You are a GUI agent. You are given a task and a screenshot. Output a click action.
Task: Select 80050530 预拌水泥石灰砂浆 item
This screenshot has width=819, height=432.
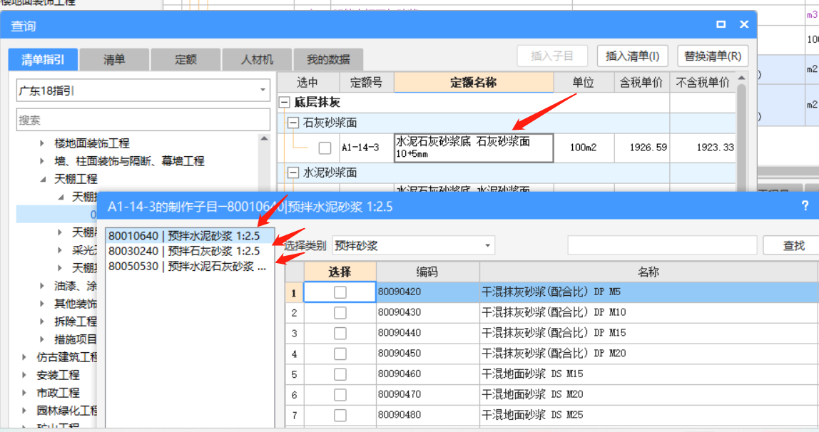tap(190, 266)
